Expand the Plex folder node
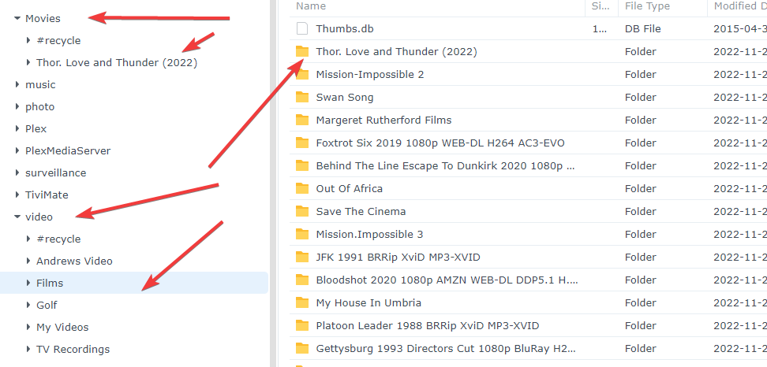Viewport: 767px width, 367px height. click(x=17, y=129)
